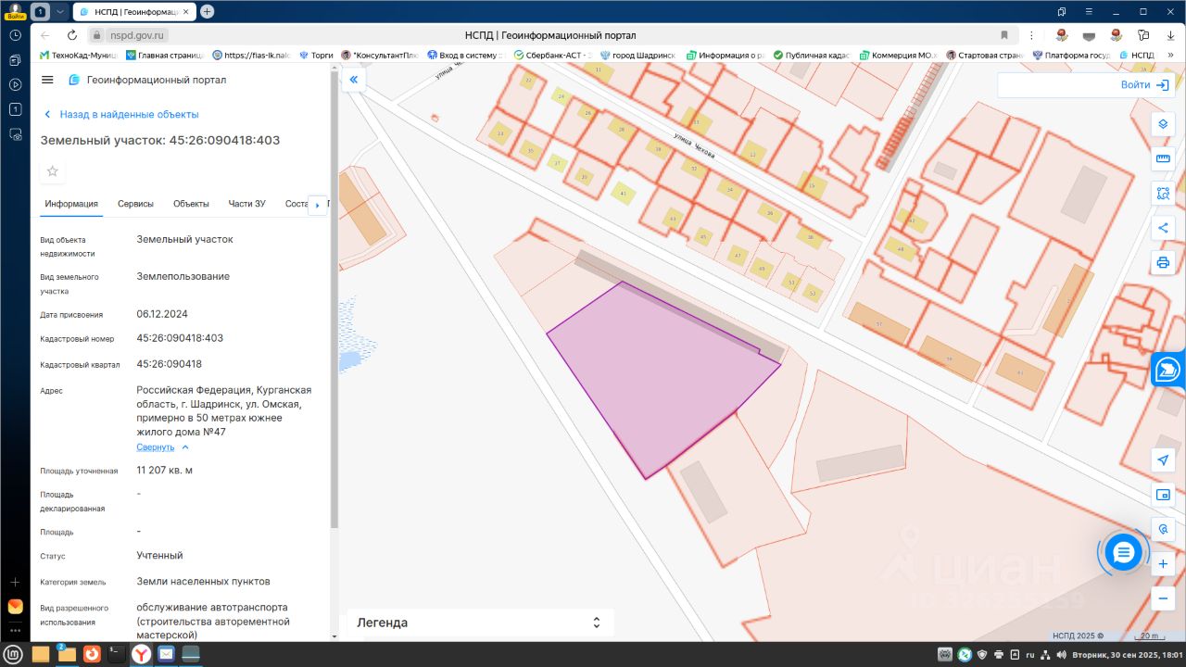Image resolution: width=1186 pixels, height=667 pixels.
Task: Print the map
Action: (1163, 262)
